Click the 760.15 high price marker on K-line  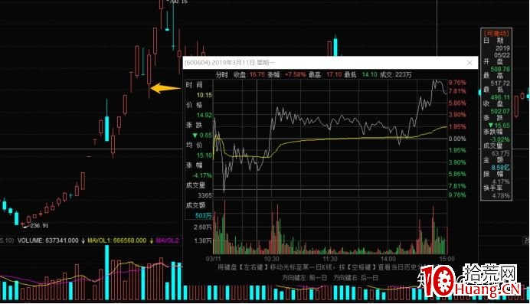tap(178, 2)
